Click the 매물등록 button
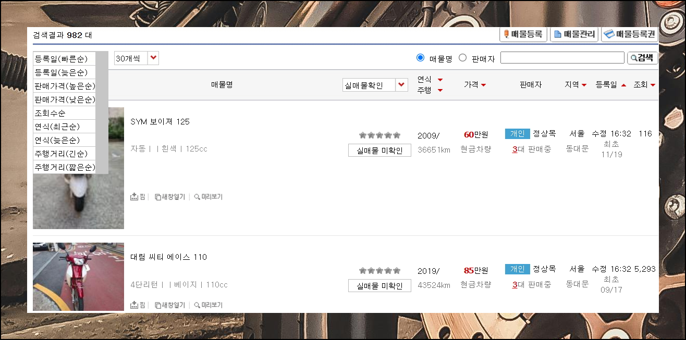Image resolution: width=686 pixels, height=340 pixels. click(523, 34)
